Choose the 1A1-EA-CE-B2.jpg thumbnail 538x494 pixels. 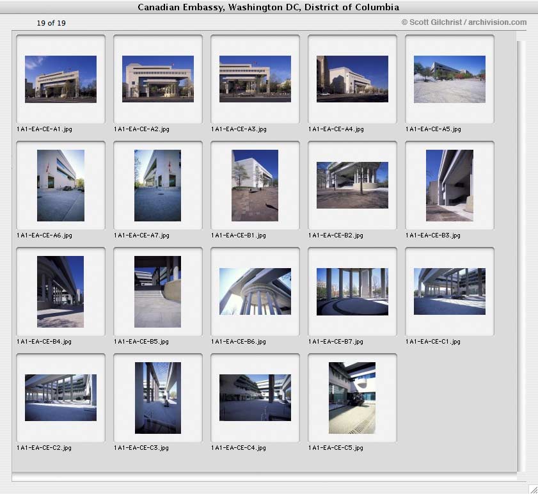pyautogui.click(x=352, y=186)
